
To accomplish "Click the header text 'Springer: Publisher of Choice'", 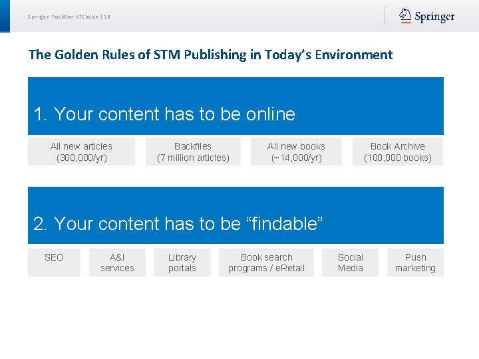I will click(63, 17).
